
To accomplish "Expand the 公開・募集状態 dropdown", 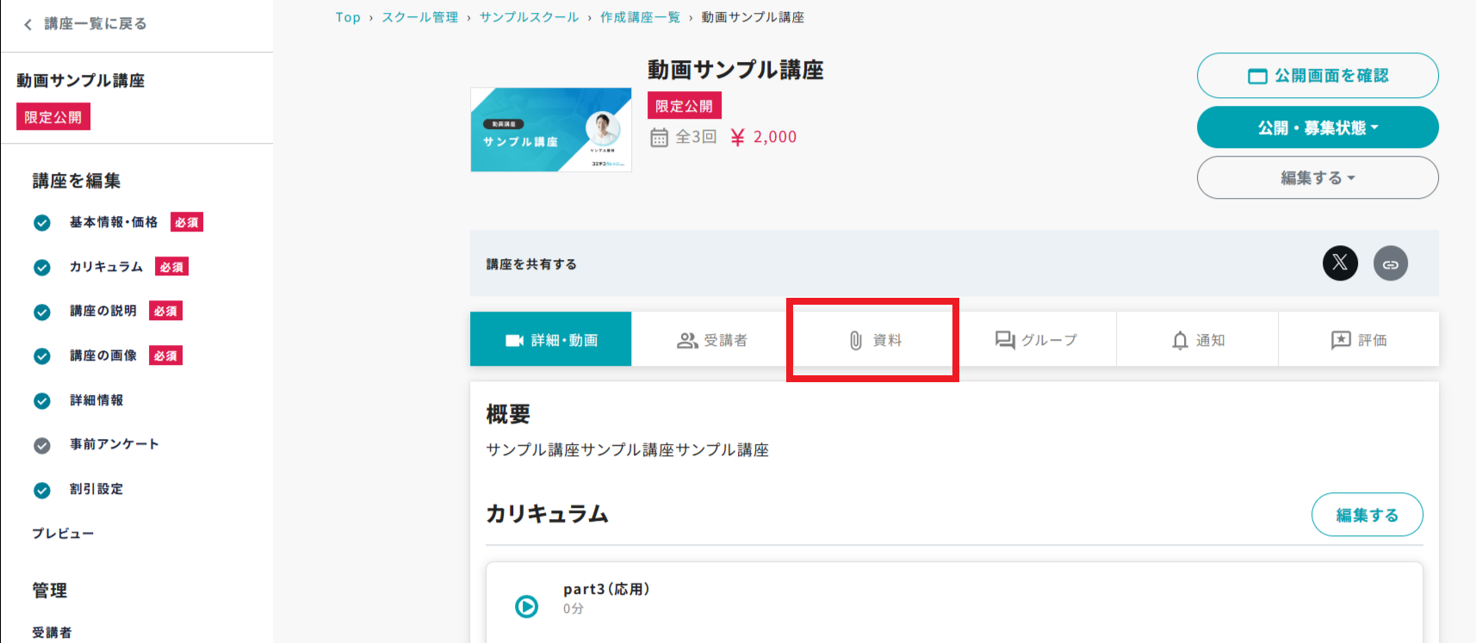I will tap(1317, 128).
